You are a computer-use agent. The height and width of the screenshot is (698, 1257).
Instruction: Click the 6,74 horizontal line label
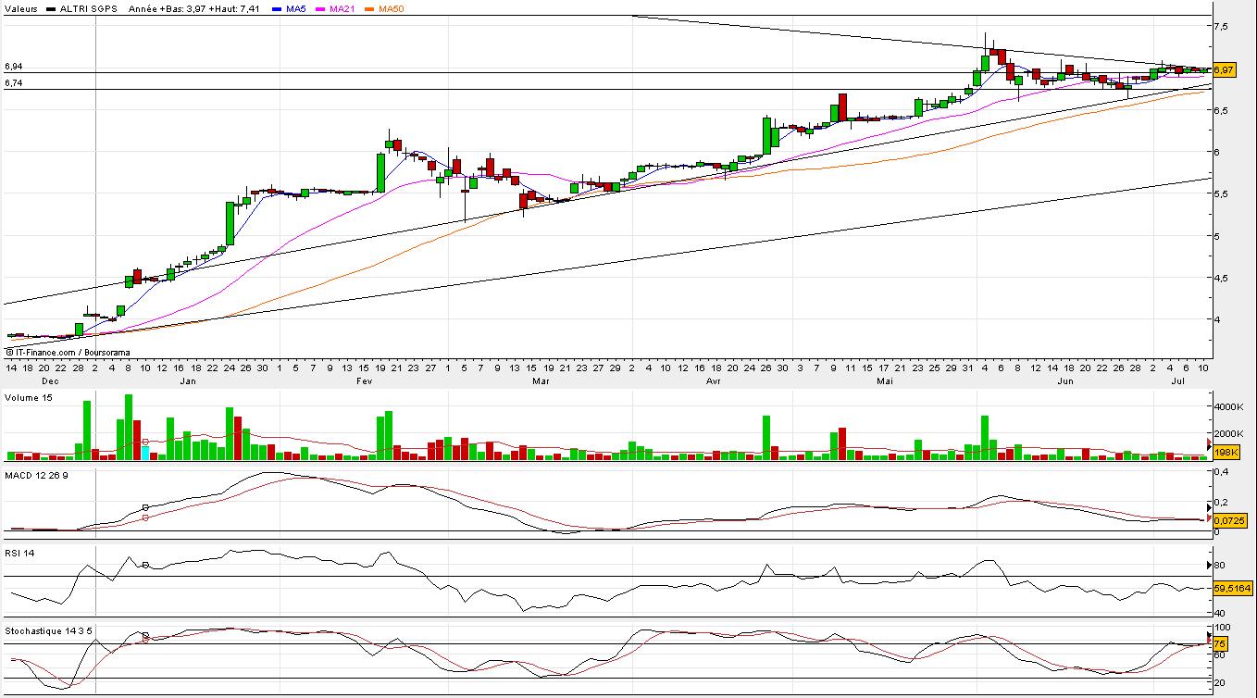click(x=13, y=83)
